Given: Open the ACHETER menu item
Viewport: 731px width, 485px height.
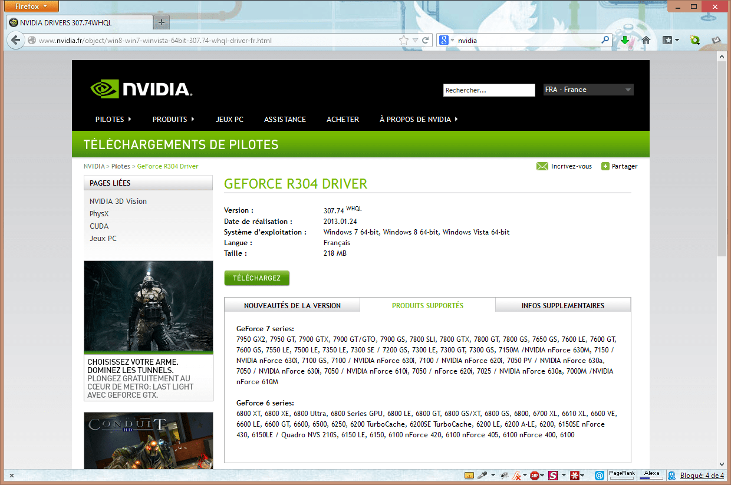Looking at the screenshot, I should tap(343, 119).
